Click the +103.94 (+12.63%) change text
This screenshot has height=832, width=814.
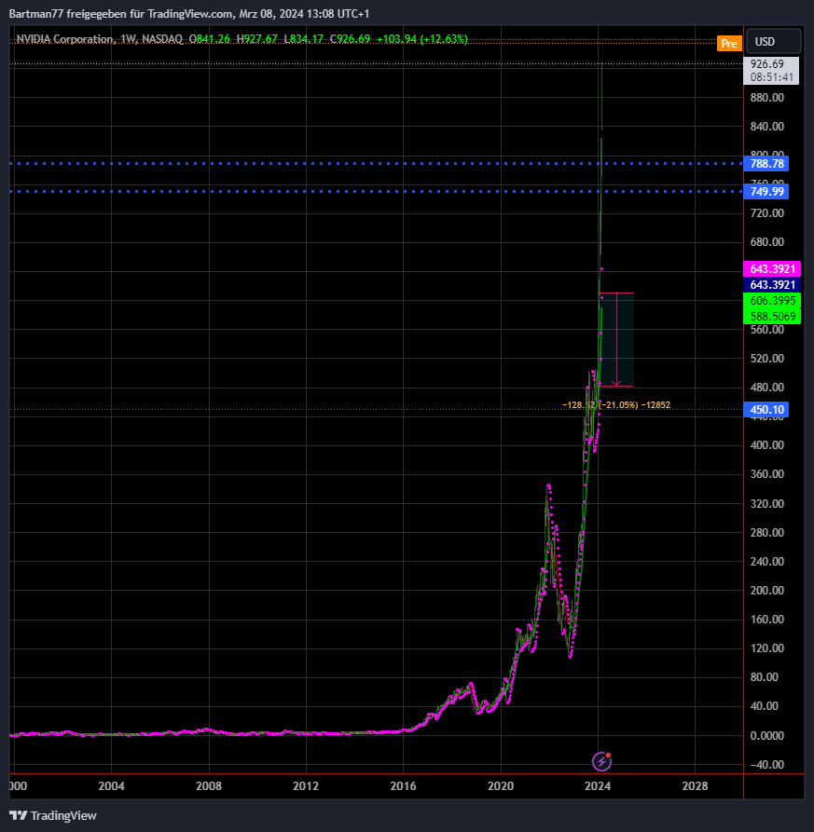[422, 39]
